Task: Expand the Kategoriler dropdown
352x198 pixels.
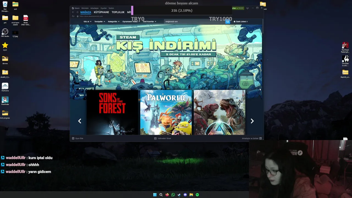Action: 114,21
